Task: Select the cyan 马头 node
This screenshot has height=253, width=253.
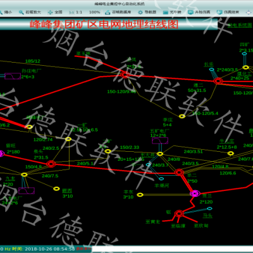Action: coord(209,208)
